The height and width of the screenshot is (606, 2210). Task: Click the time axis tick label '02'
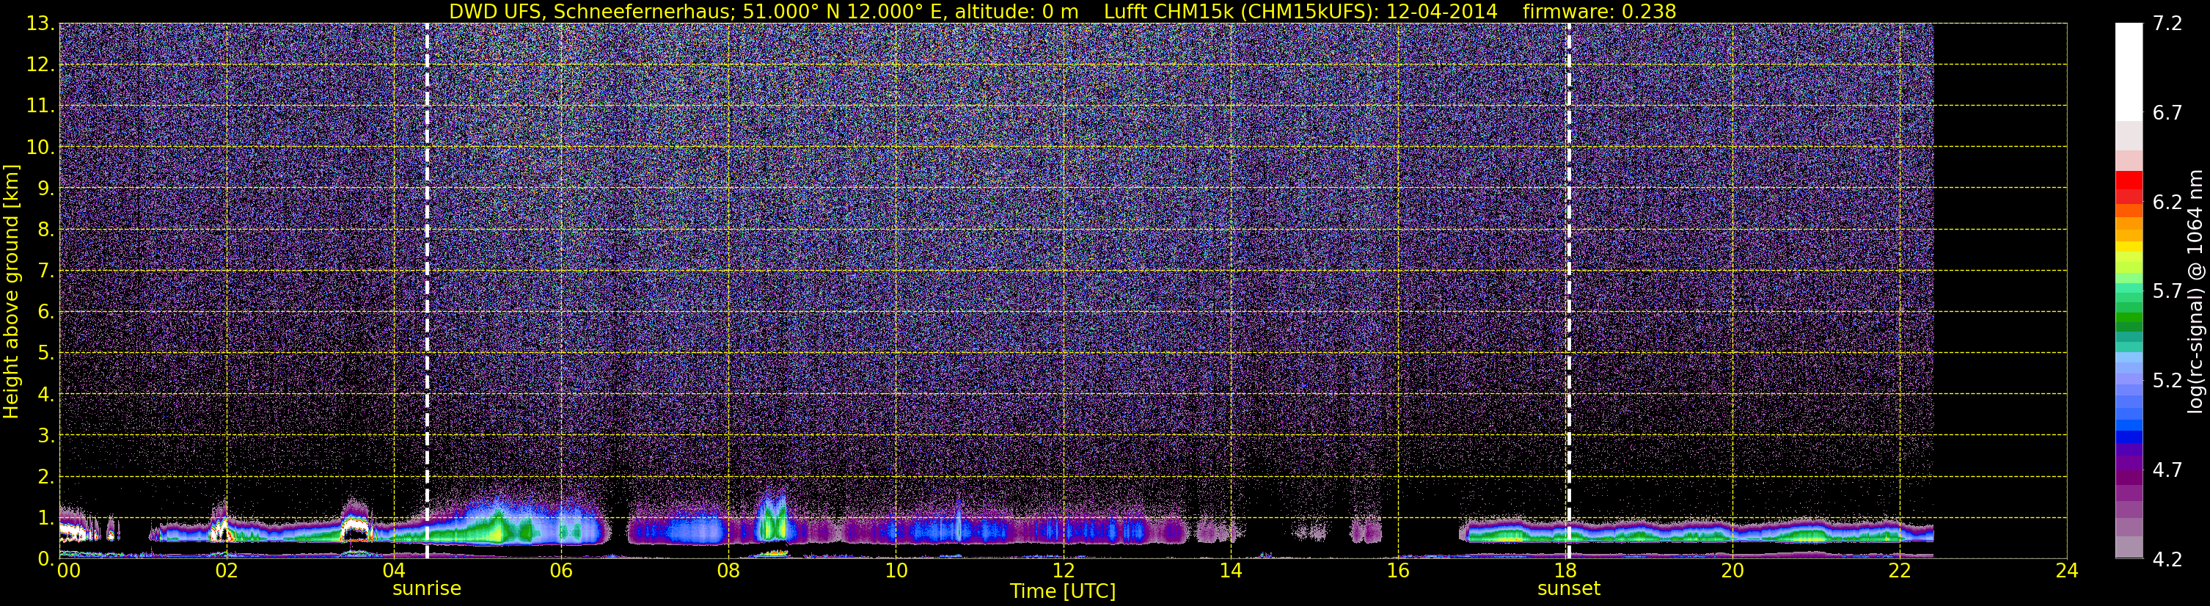coord(227,572)
